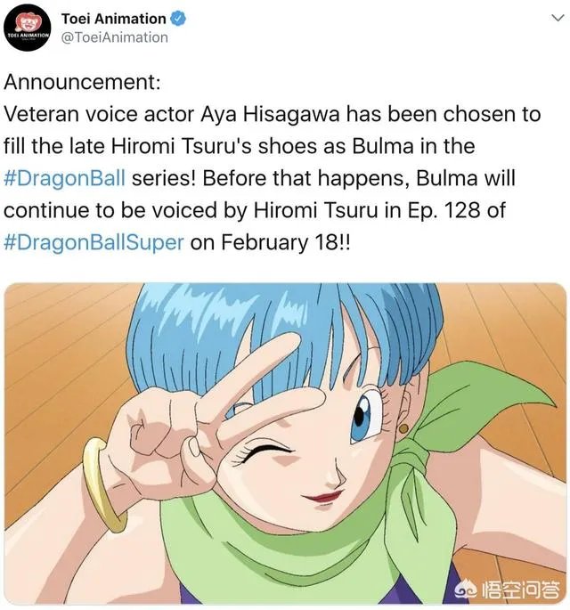
Task: Click Bulma's gold bracelet in image
Action: coord(103,484)
